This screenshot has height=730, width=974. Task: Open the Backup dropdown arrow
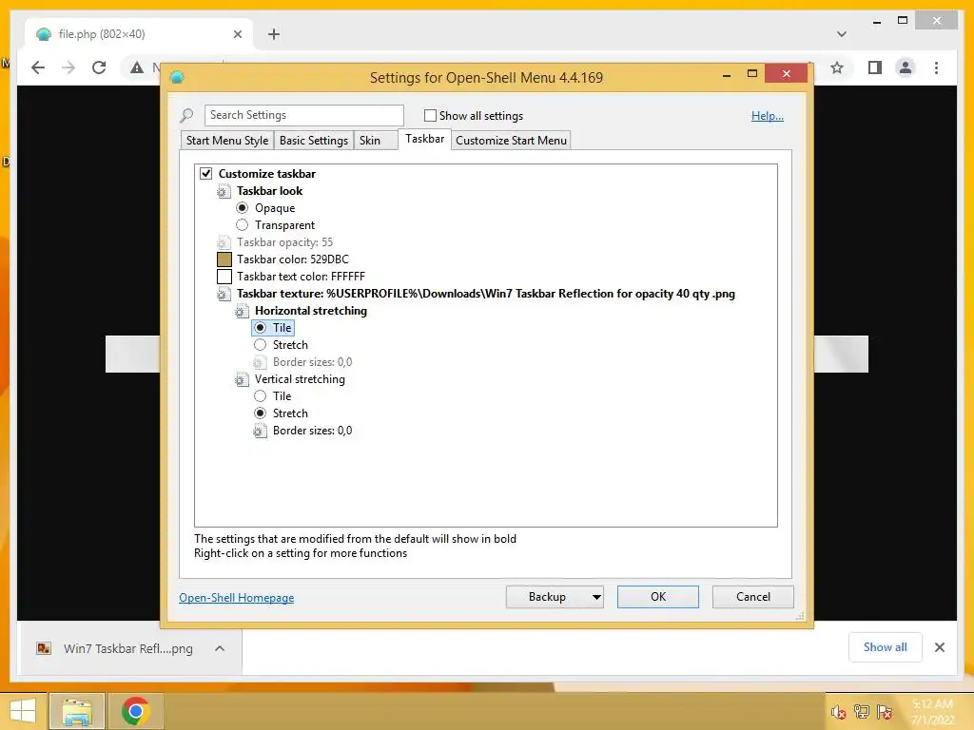pyautogui.click(x=596, y=597)
